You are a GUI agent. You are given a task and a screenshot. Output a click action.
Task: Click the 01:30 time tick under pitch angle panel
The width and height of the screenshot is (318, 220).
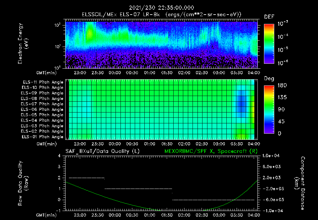click(167, 144)
